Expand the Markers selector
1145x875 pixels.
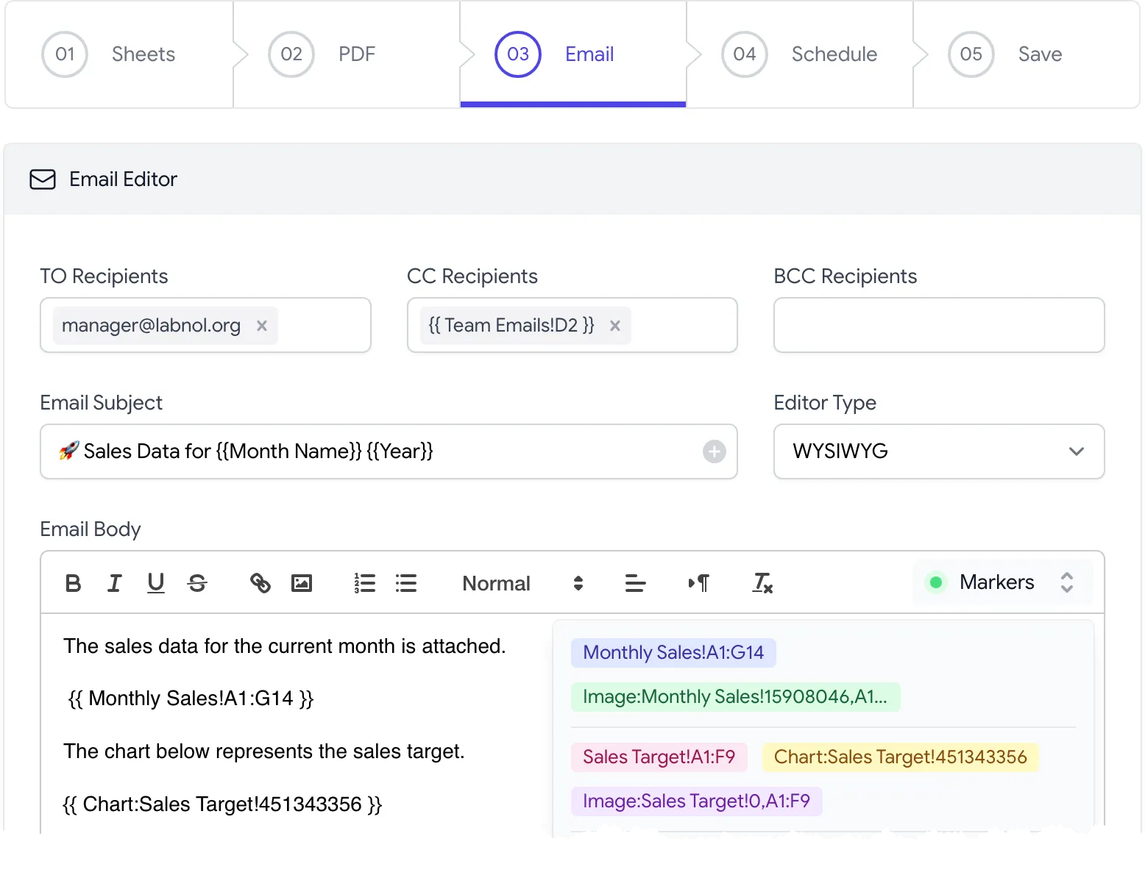click(x=1002, y=582)
